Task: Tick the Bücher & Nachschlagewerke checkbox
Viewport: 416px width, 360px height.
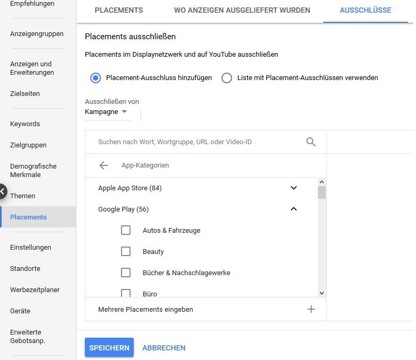Action: pos(125,273)
